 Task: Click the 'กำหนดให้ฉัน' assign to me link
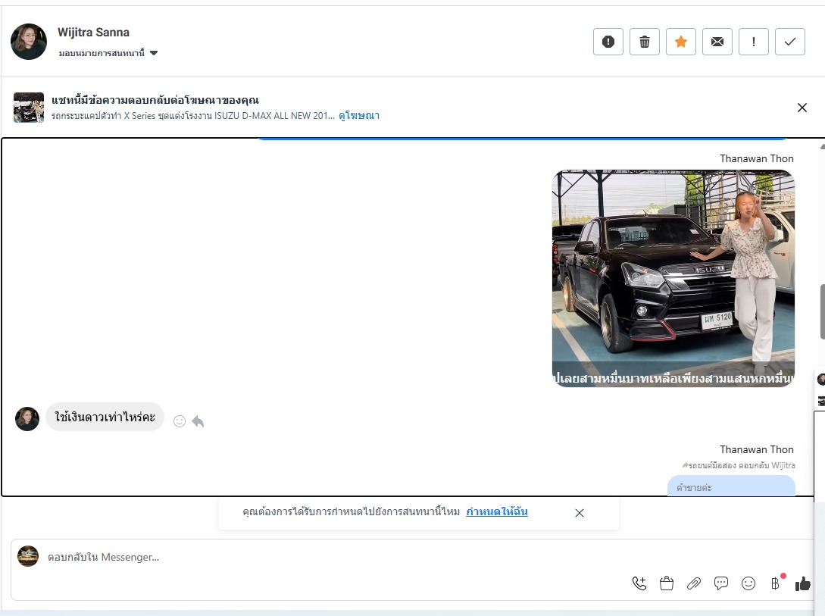point(497,512)
